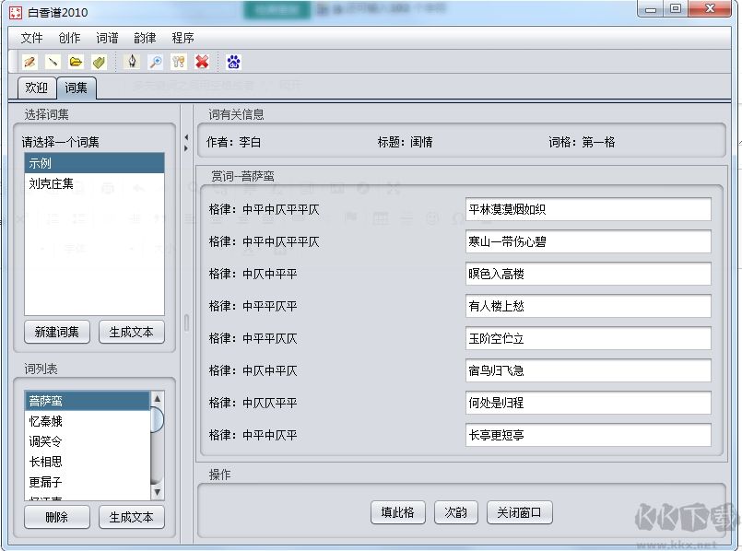Select 忆秦娥 in the ci list

coord(87,421)
